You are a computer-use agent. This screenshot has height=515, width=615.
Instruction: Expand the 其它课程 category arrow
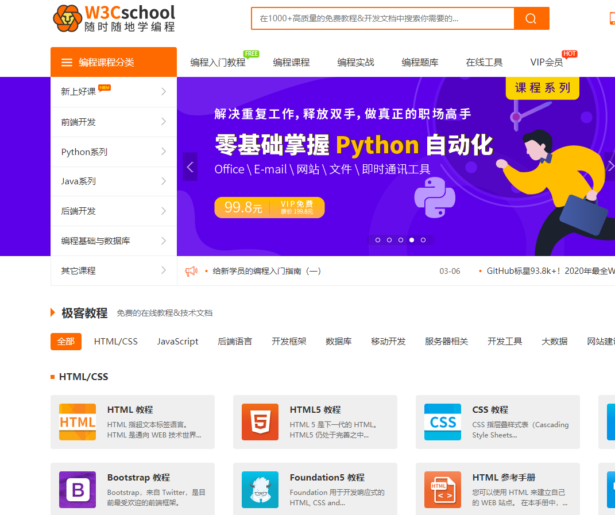click(x=164, y=270)
